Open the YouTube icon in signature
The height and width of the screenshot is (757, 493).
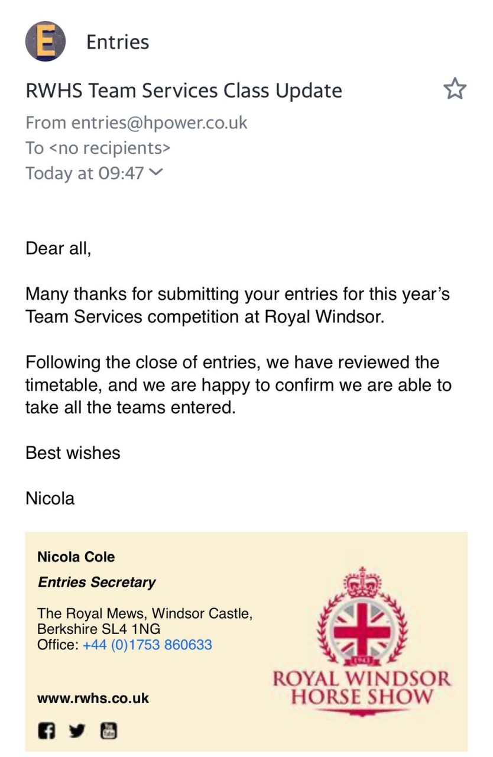pyautogui.click(x=108, y=731)
